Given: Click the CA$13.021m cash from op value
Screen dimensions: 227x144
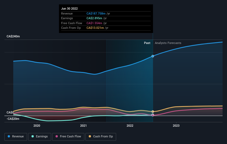Looking at the screenshot, I should point(95,28).
